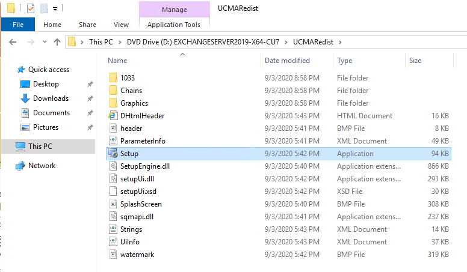Click the New folder quick access toolbar icon
The width and height of the screenshot is (467, 272).
[x=44, y=8]
